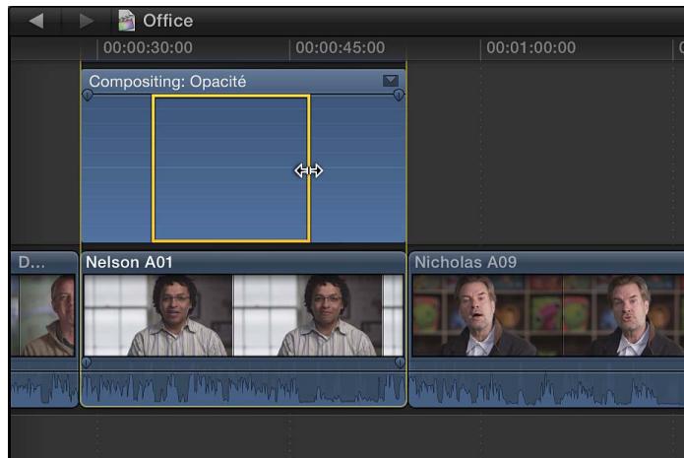Click right opacity fade handle in Compositing editor
Screen dimensions: 684x458
(x=399, y=95)
